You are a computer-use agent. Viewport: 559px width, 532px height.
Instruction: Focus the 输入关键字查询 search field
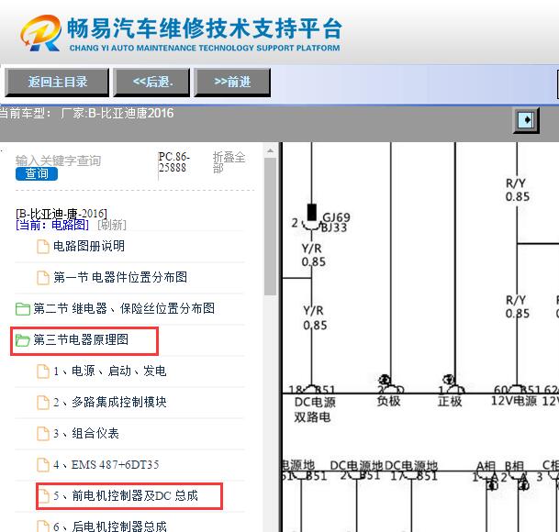pyautogui.click(x=58, y=161)
